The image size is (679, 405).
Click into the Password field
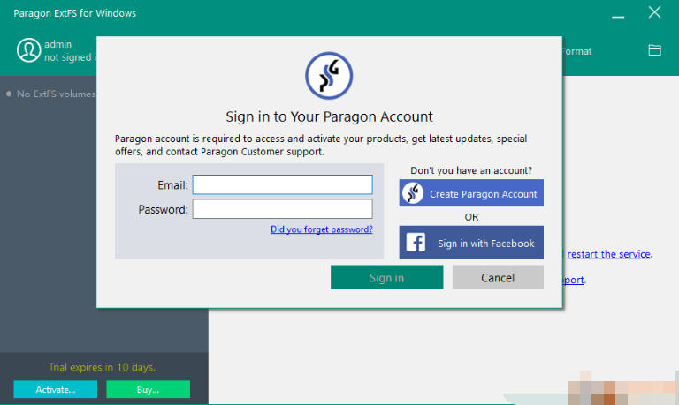[x=283, y=209]
